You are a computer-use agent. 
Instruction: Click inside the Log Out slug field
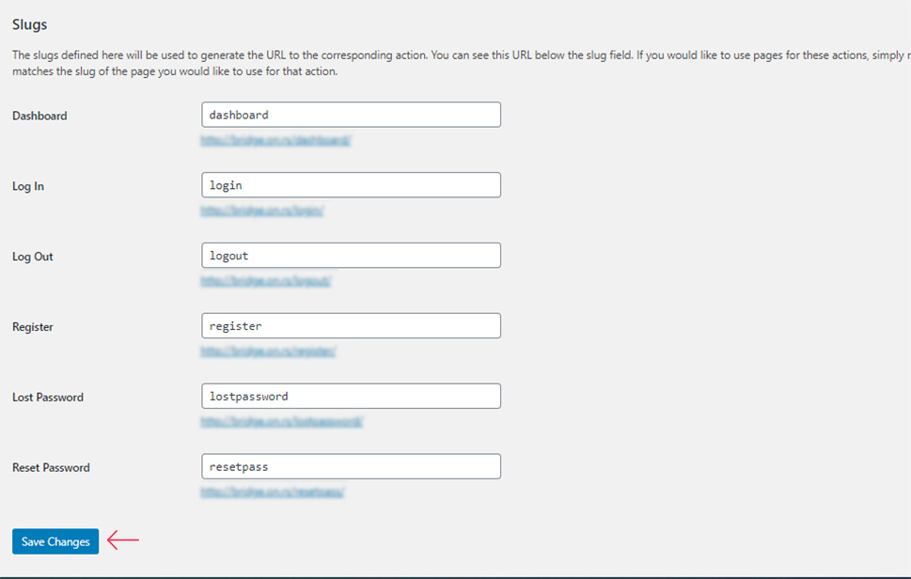pyautogui.click(x=351, y=256)
